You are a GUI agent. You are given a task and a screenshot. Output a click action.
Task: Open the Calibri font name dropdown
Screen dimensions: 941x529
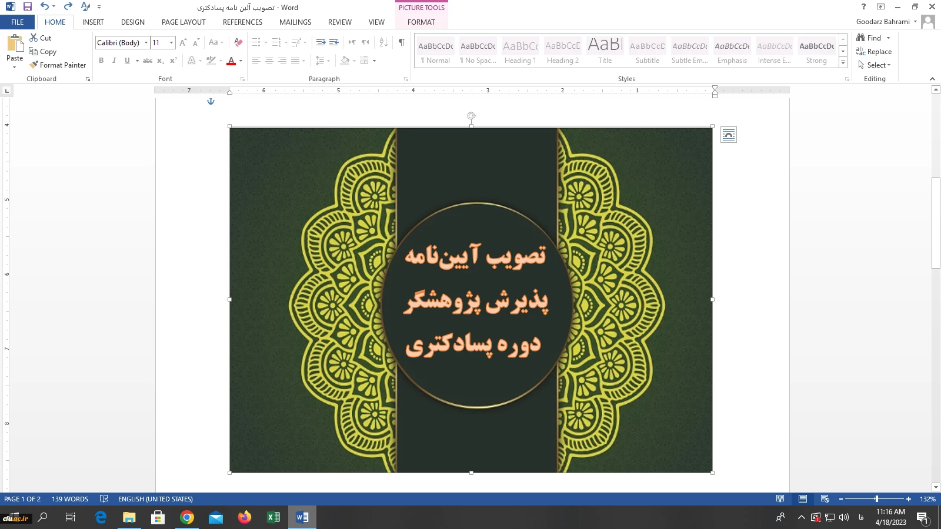(146, 42)
